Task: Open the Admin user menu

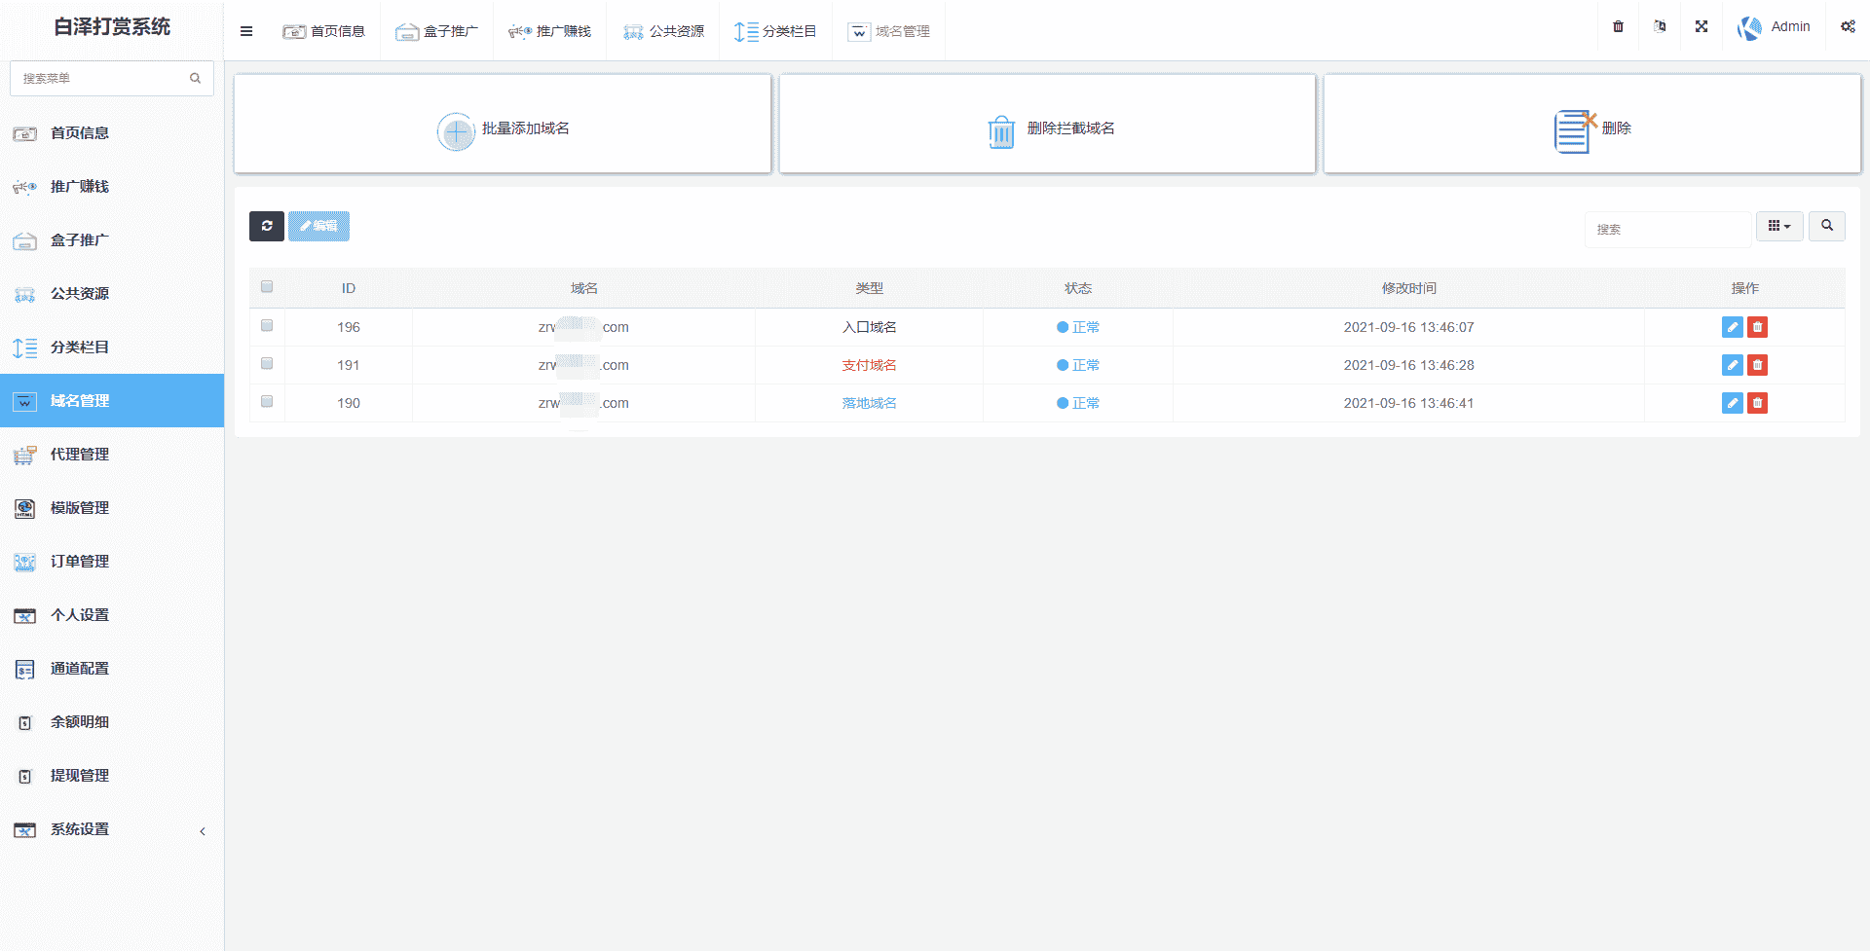Action: (x=1775, y=27)
